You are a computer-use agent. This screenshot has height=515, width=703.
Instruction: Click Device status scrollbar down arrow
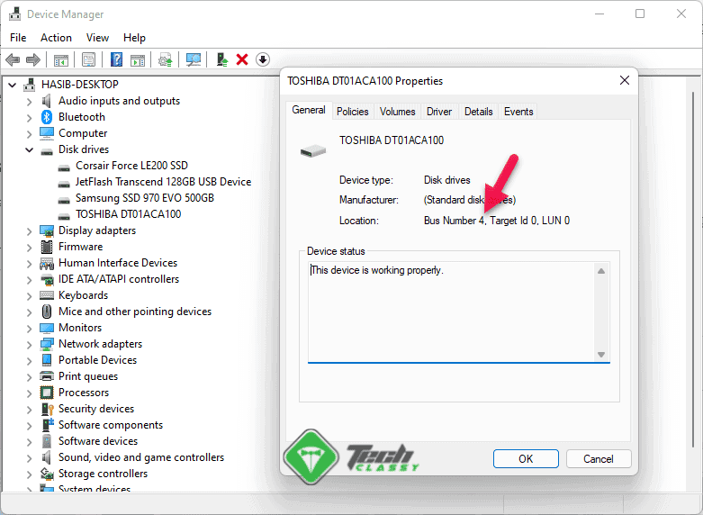(x=601, y=355)
